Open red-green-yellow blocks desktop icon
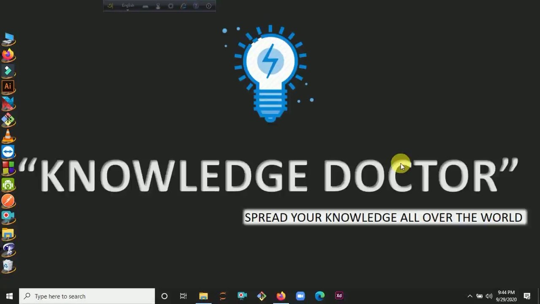540x304 pixels. [8, 168]
